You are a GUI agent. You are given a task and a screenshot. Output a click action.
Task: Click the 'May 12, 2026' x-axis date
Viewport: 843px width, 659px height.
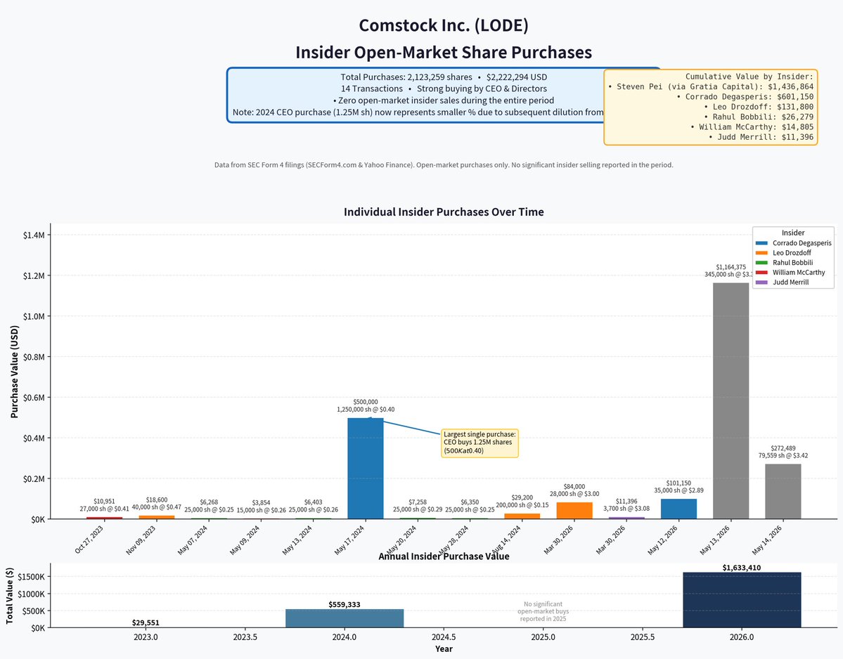[x=664, y=540]
